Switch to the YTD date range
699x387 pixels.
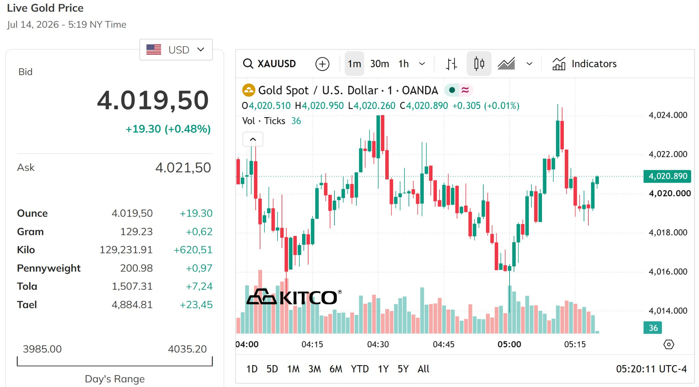pyautogui.click(x=360, y=369)
